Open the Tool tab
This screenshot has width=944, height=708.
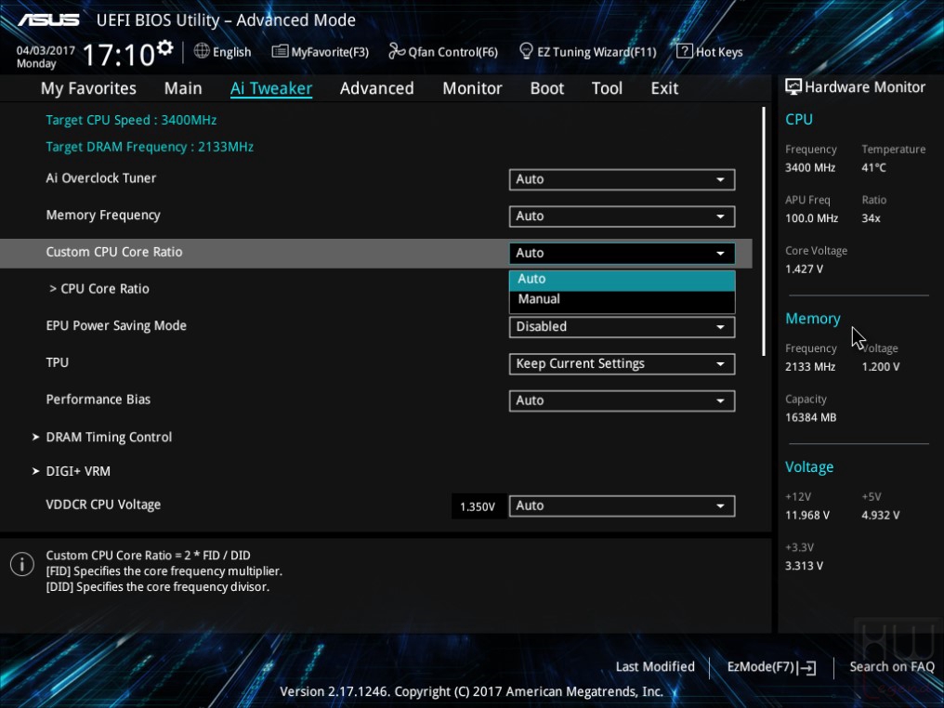click(x=607, y=88)
